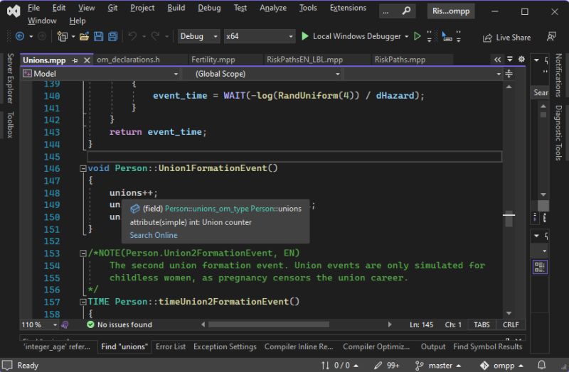The image size is (569, 372).
Task: Open the Analyze menu
Action: point(273,8)
